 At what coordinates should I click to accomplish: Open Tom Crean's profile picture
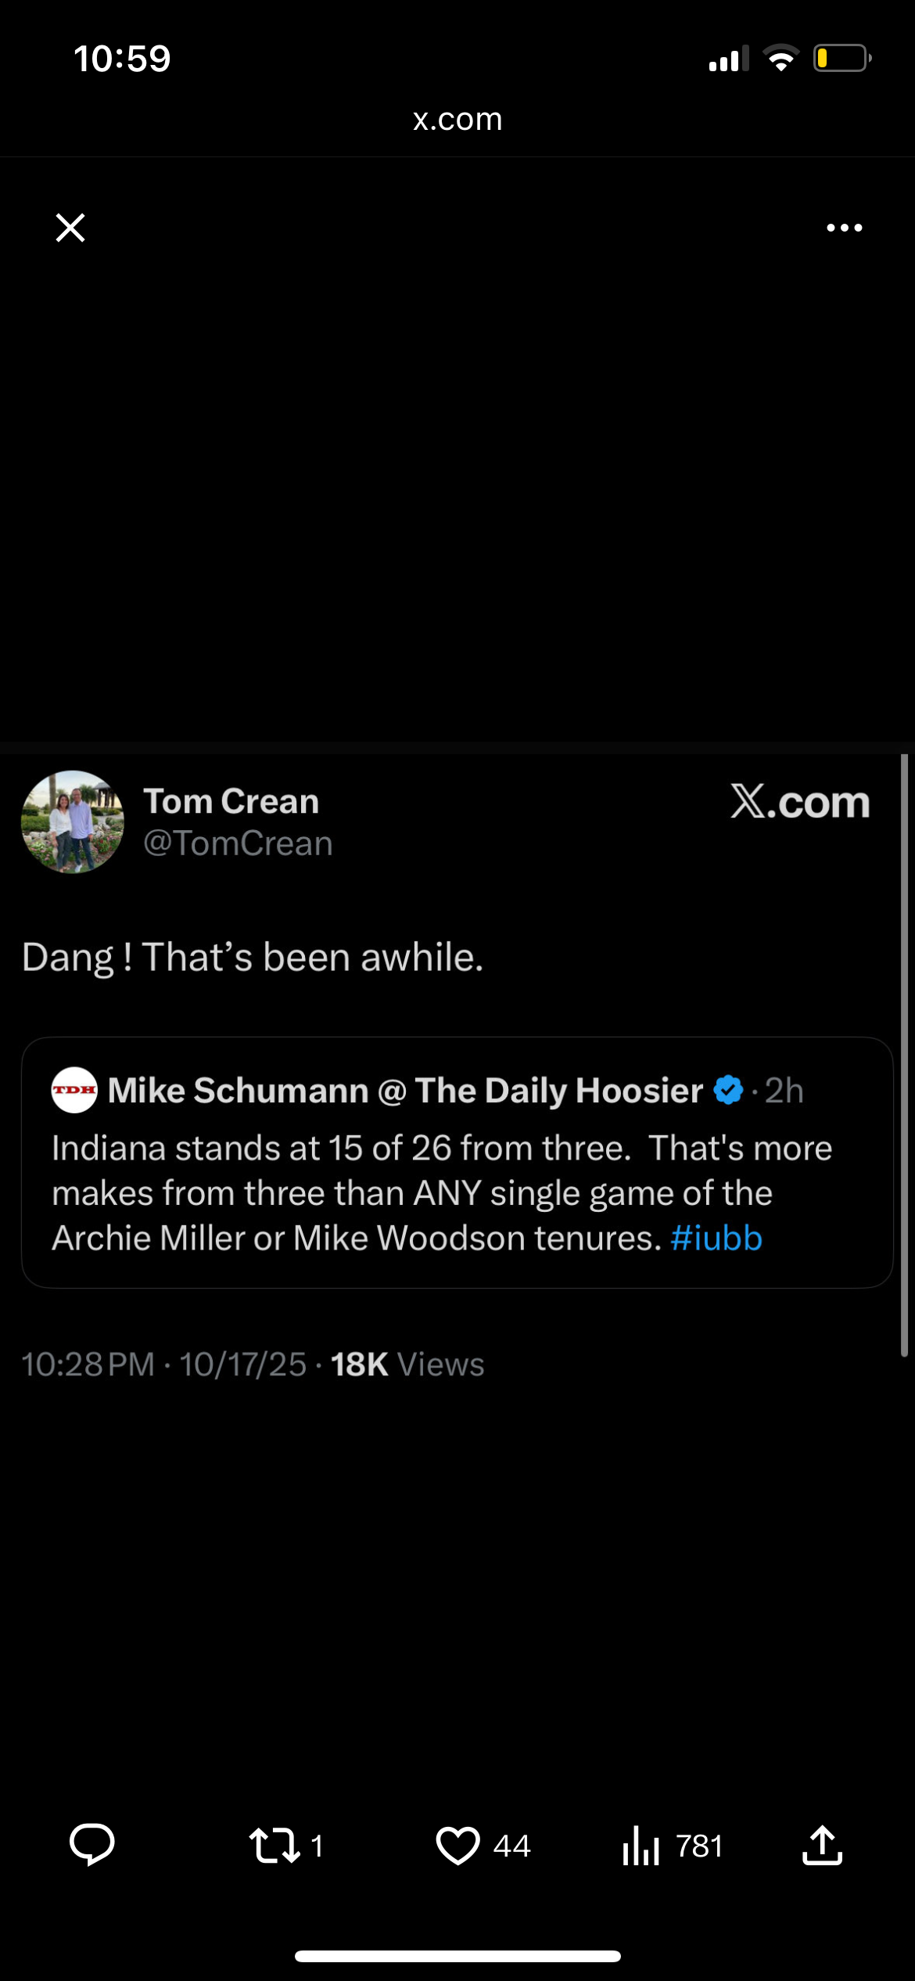coord(73,822)
